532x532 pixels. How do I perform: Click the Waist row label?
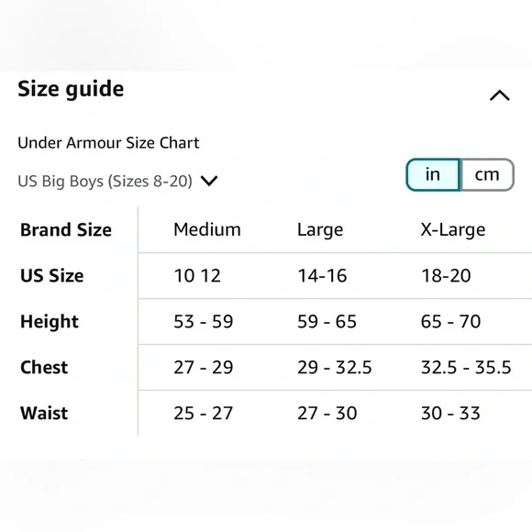tap(44, 414)
